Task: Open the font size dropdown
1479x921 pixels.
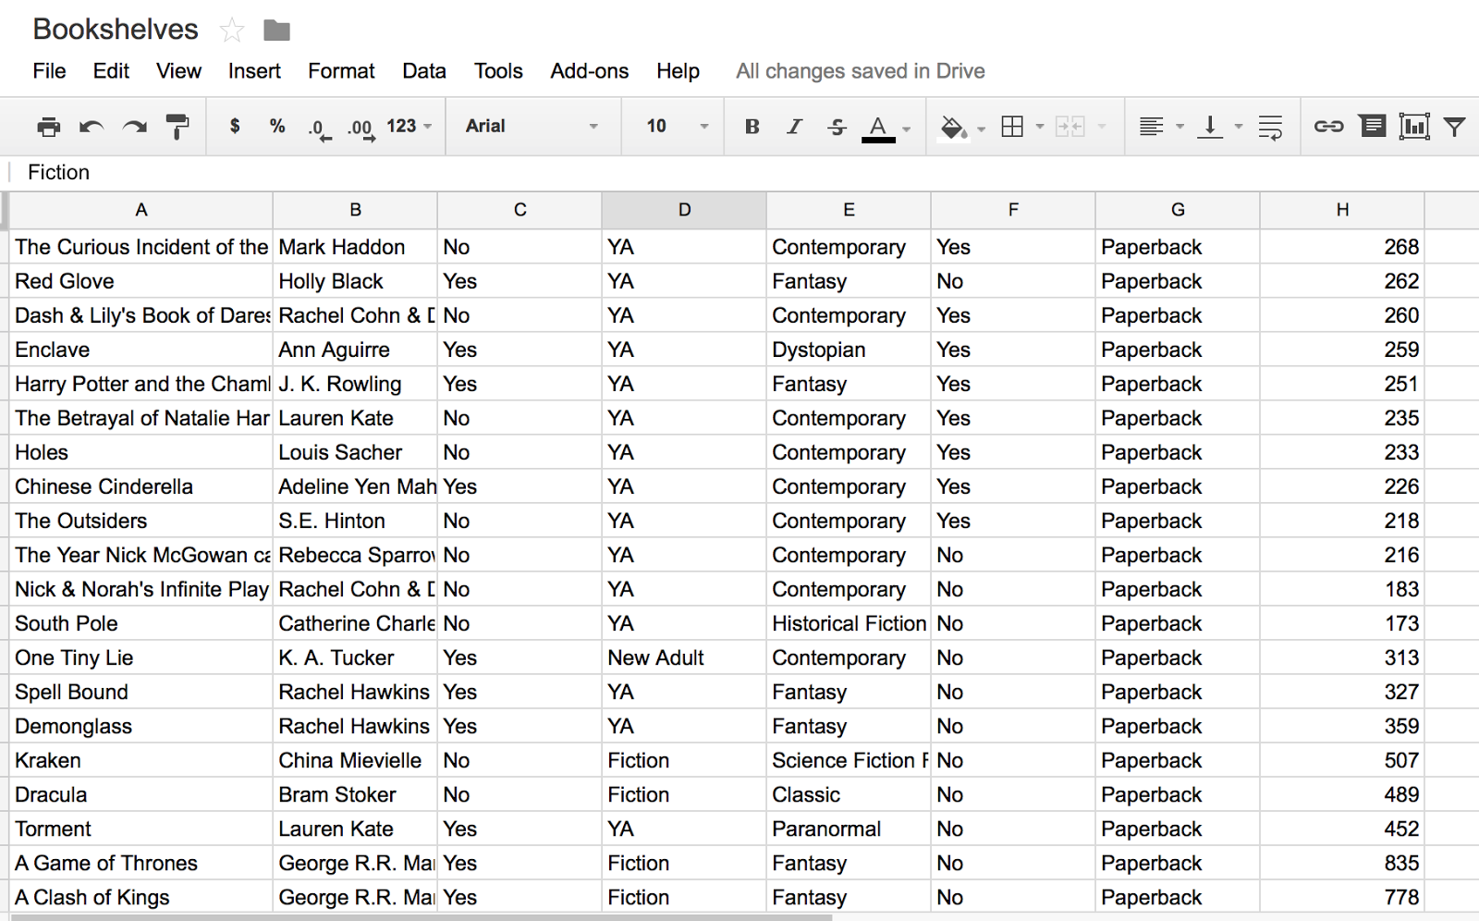Action: tap(678, 126)
